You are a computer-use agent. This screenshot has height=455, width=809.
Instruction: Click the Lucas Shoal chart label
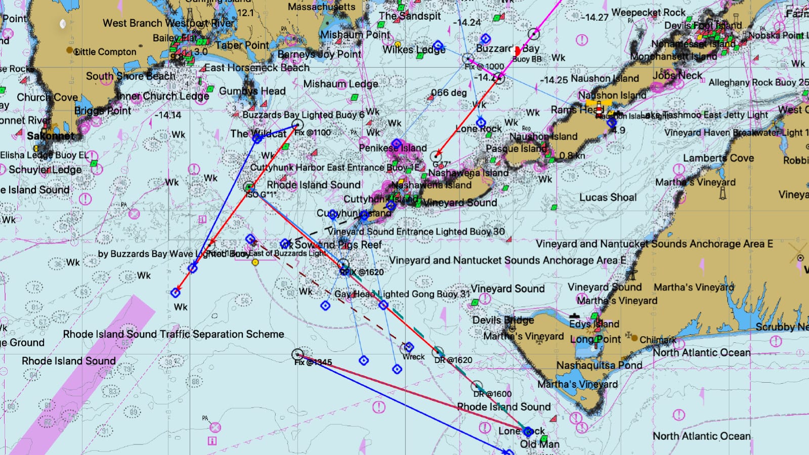click(608, 197)
